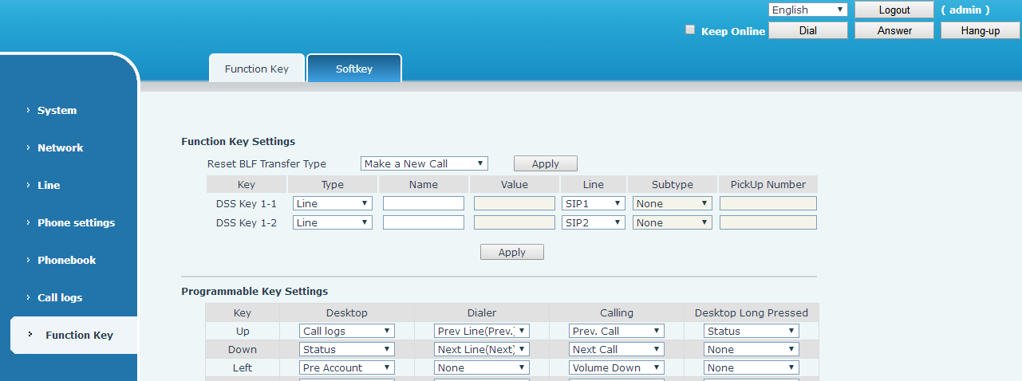
Task: Click Name field for DSS Key 1-2
Action: (423, 222)
